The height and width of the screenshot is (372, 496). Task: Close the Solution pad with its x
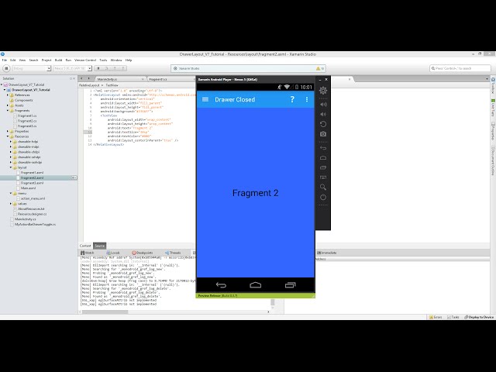click(74, 78)
